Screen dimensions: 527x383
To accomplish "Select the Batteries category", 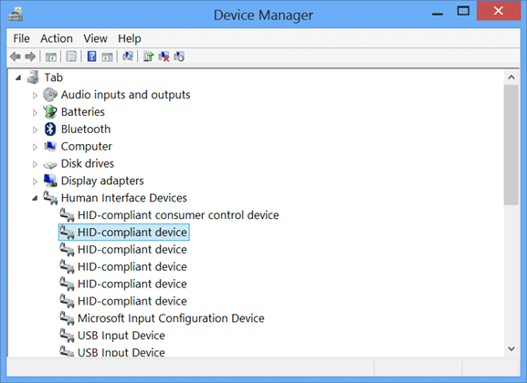I will (83, 112).
